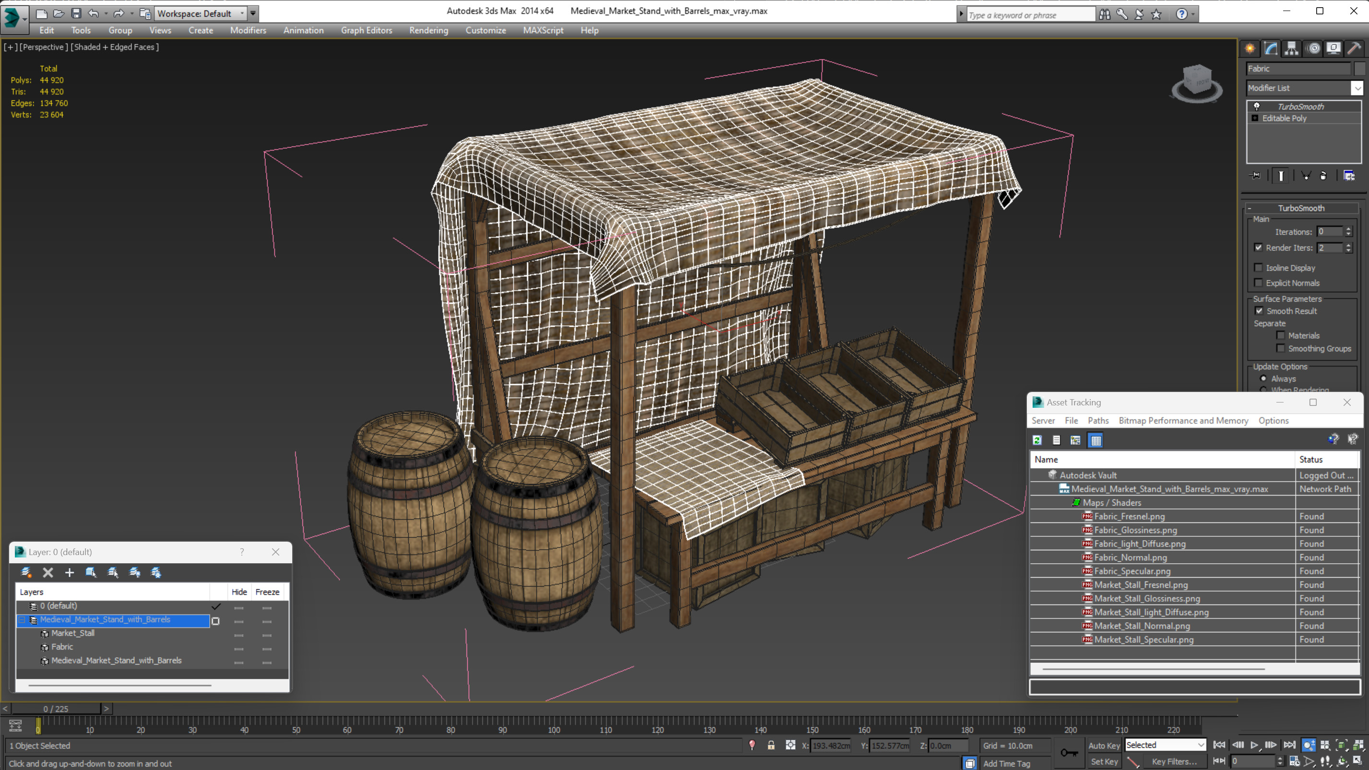
Task: Open the Motion command panel tab
Action: [x=1313, y=48]
